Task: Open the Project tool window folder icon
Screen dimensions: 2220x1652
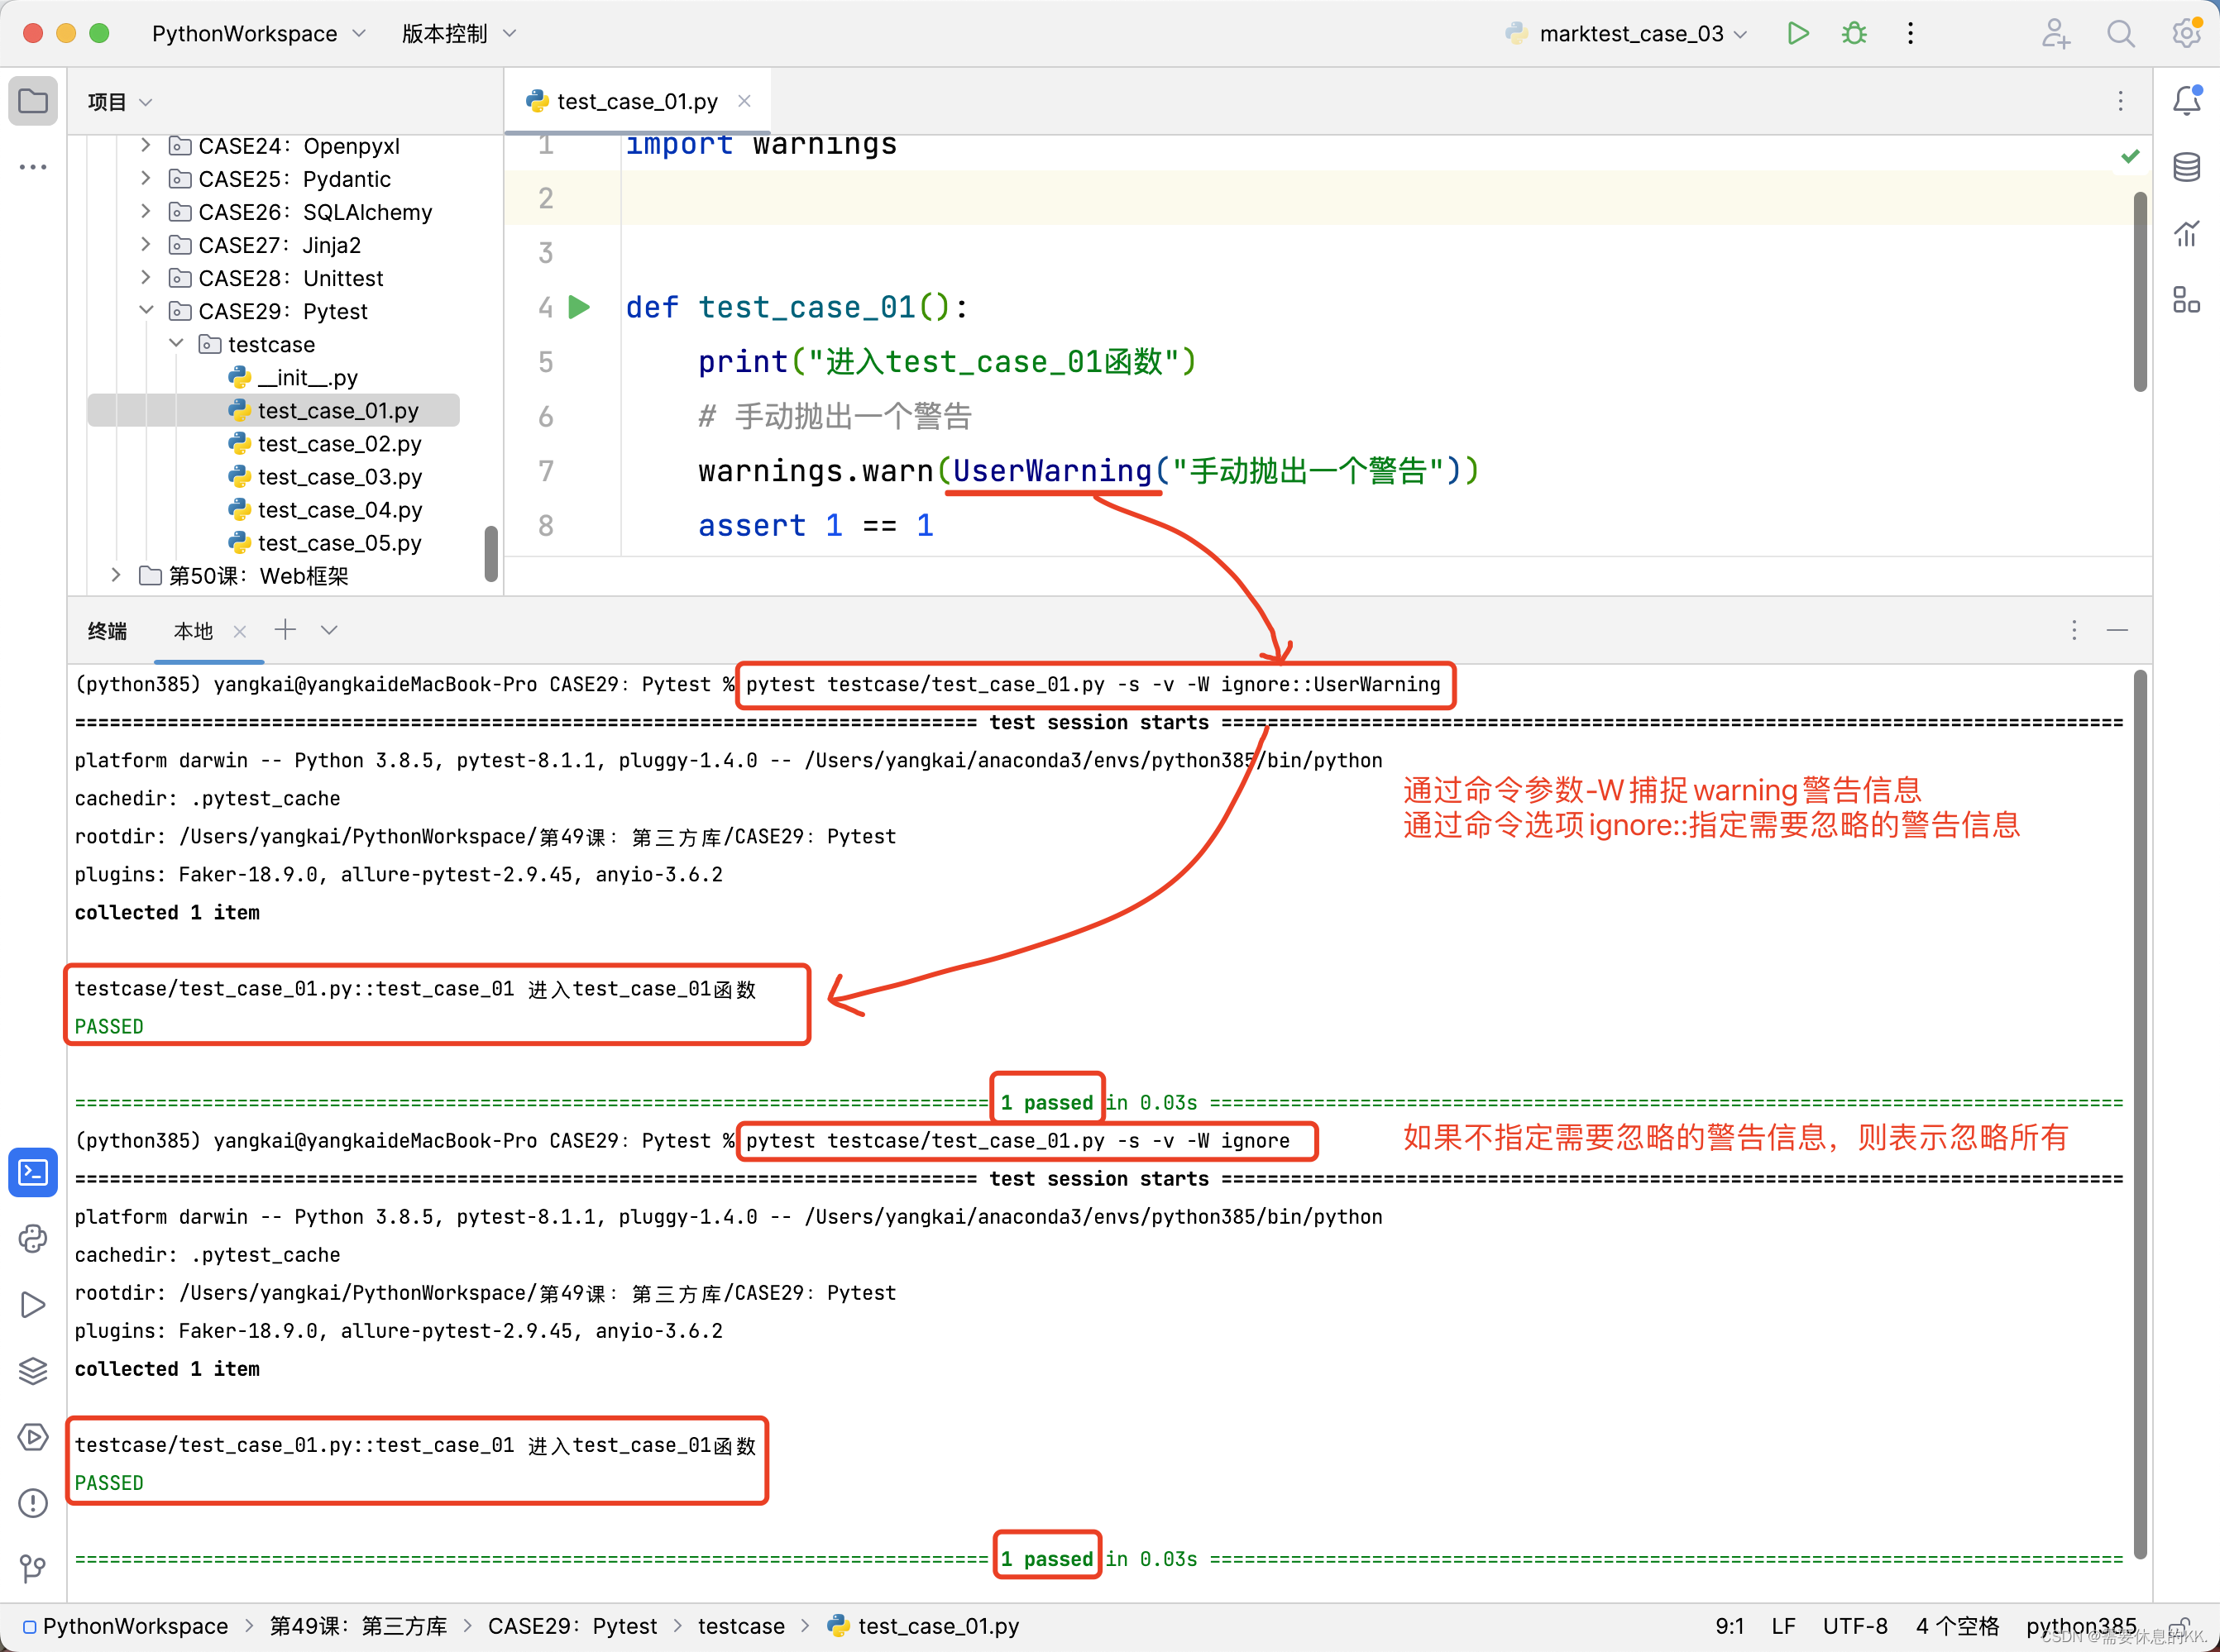Action: (33, 101)
